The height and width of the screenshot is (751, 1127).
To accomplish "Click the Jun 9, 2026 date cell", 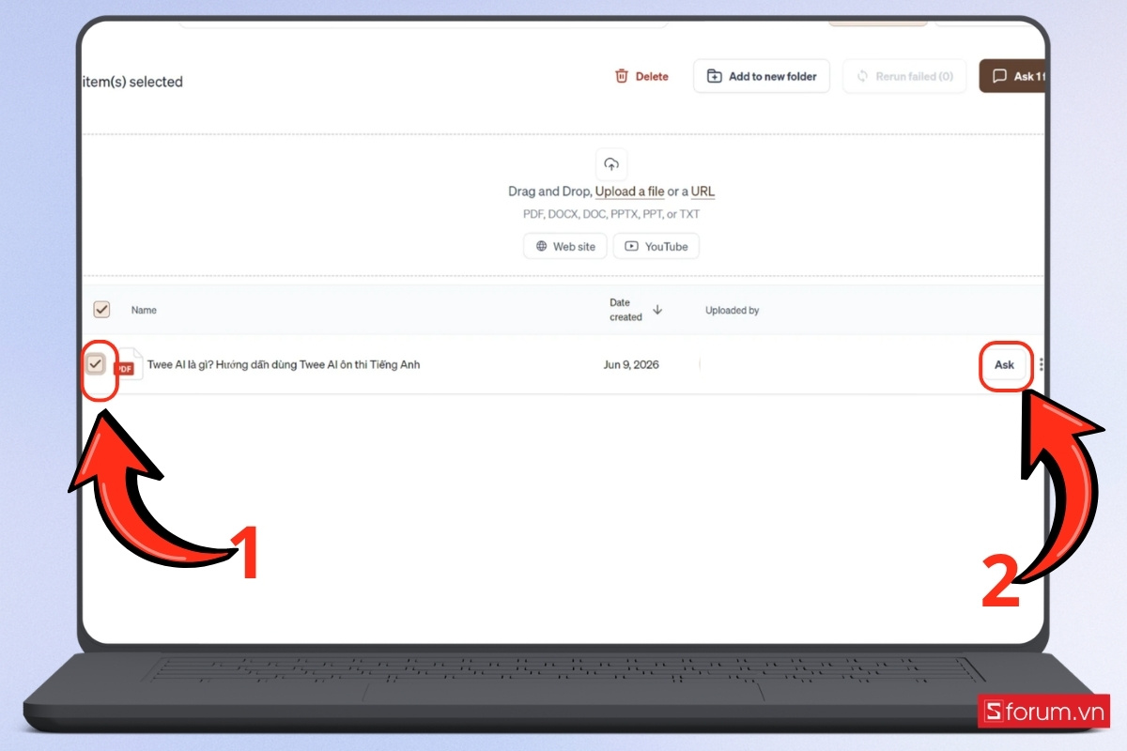I will pos(631,365).
